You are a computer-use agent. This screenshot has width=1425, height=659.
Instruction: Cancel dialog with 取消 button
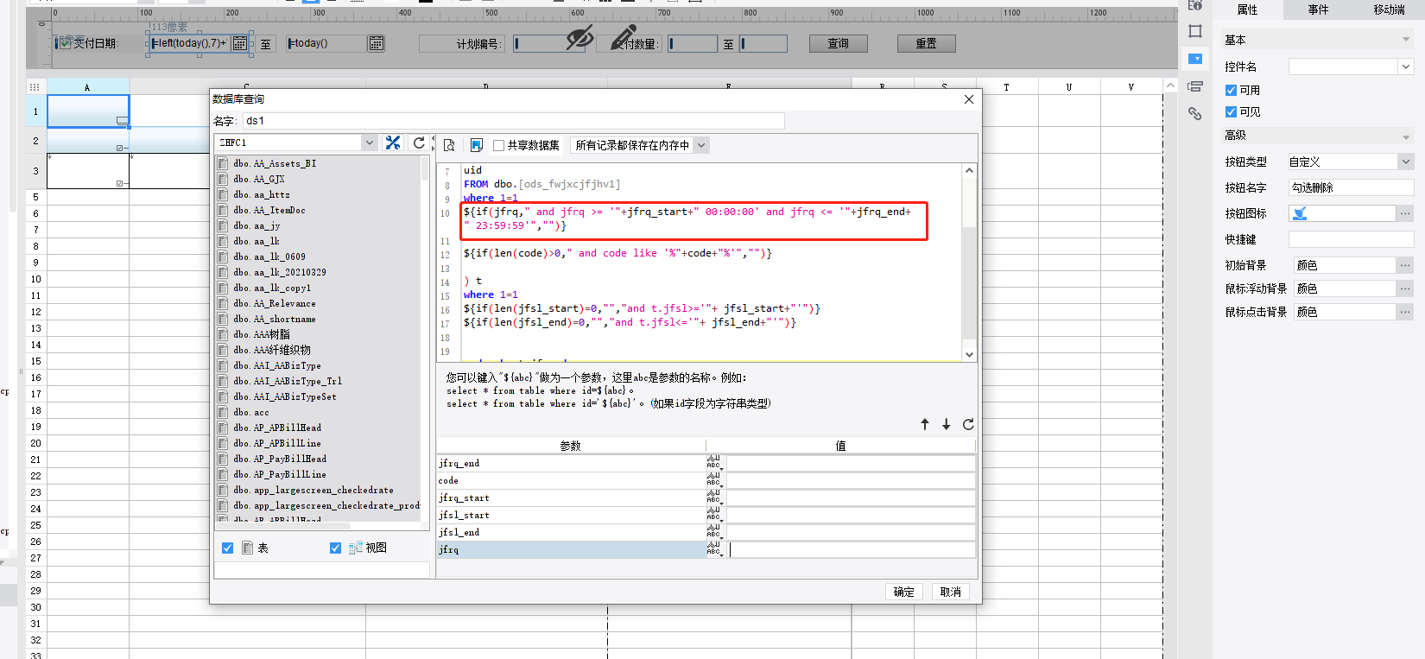[x=951, y=592]
